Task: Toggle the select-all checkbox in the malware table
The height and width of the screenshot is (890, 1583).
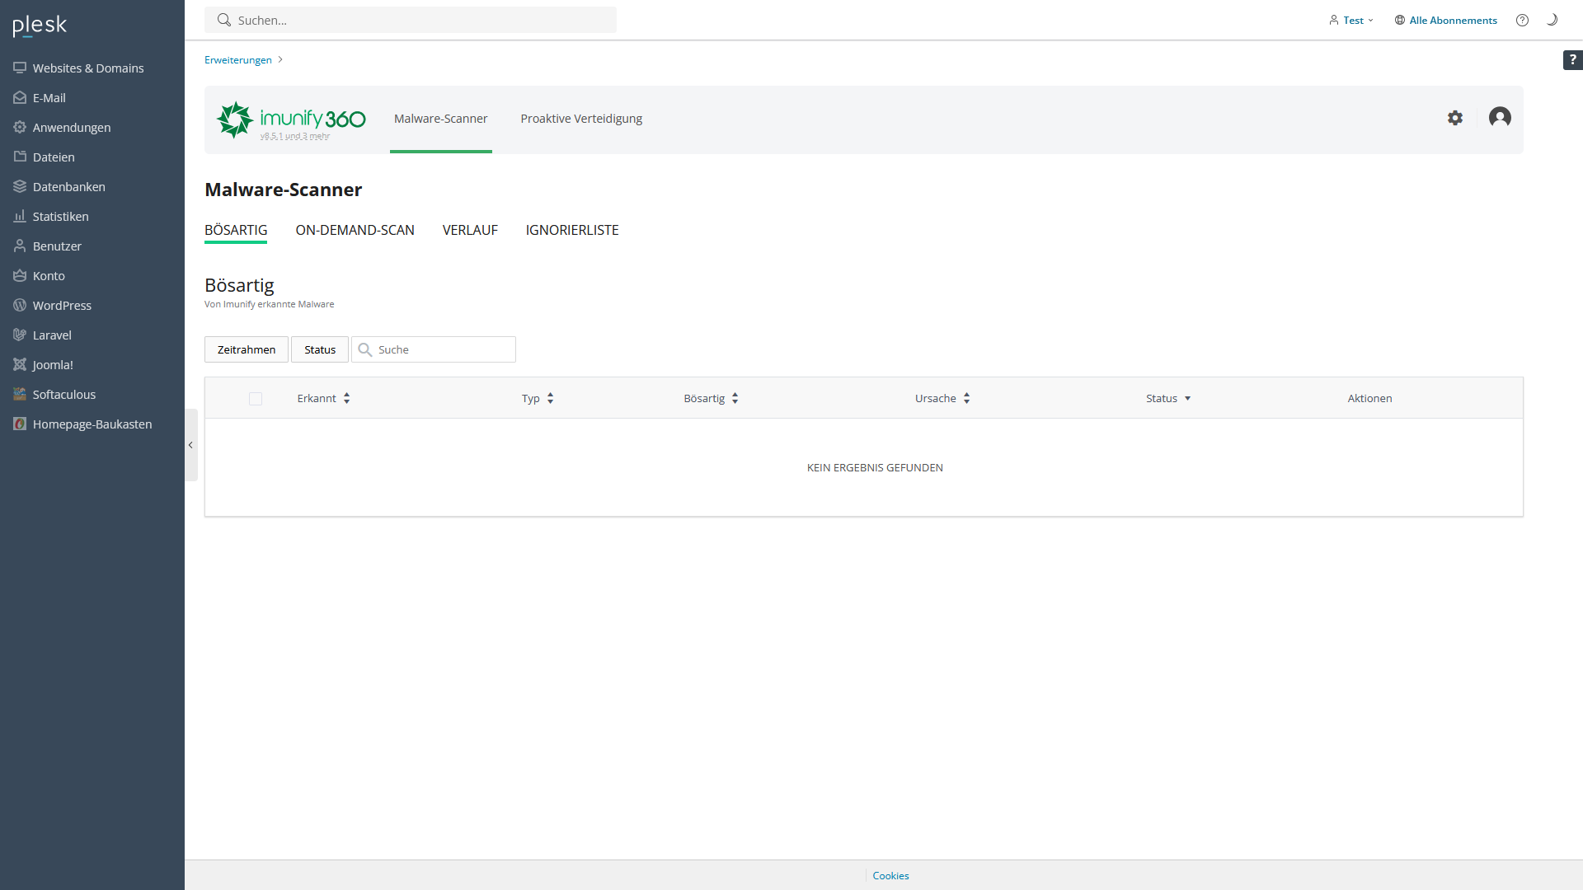Action: (255, 398)
